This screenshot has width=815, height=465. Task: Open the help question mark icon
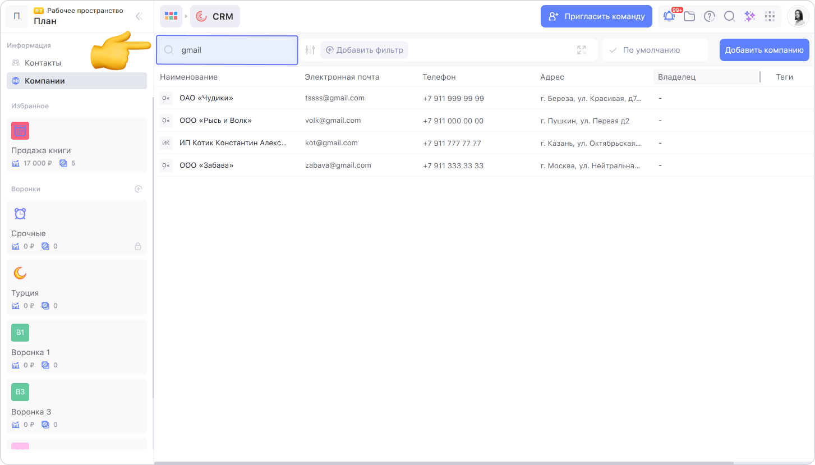(710, 16)
